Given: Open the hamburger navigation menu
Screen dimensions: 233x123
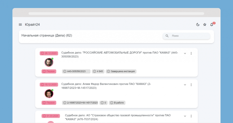Looking at the screenshot, I should coord(20,25).
